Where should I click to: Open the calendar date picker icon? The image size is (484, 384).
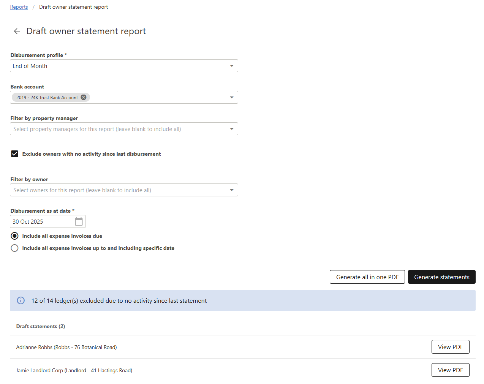click(79, 221)
